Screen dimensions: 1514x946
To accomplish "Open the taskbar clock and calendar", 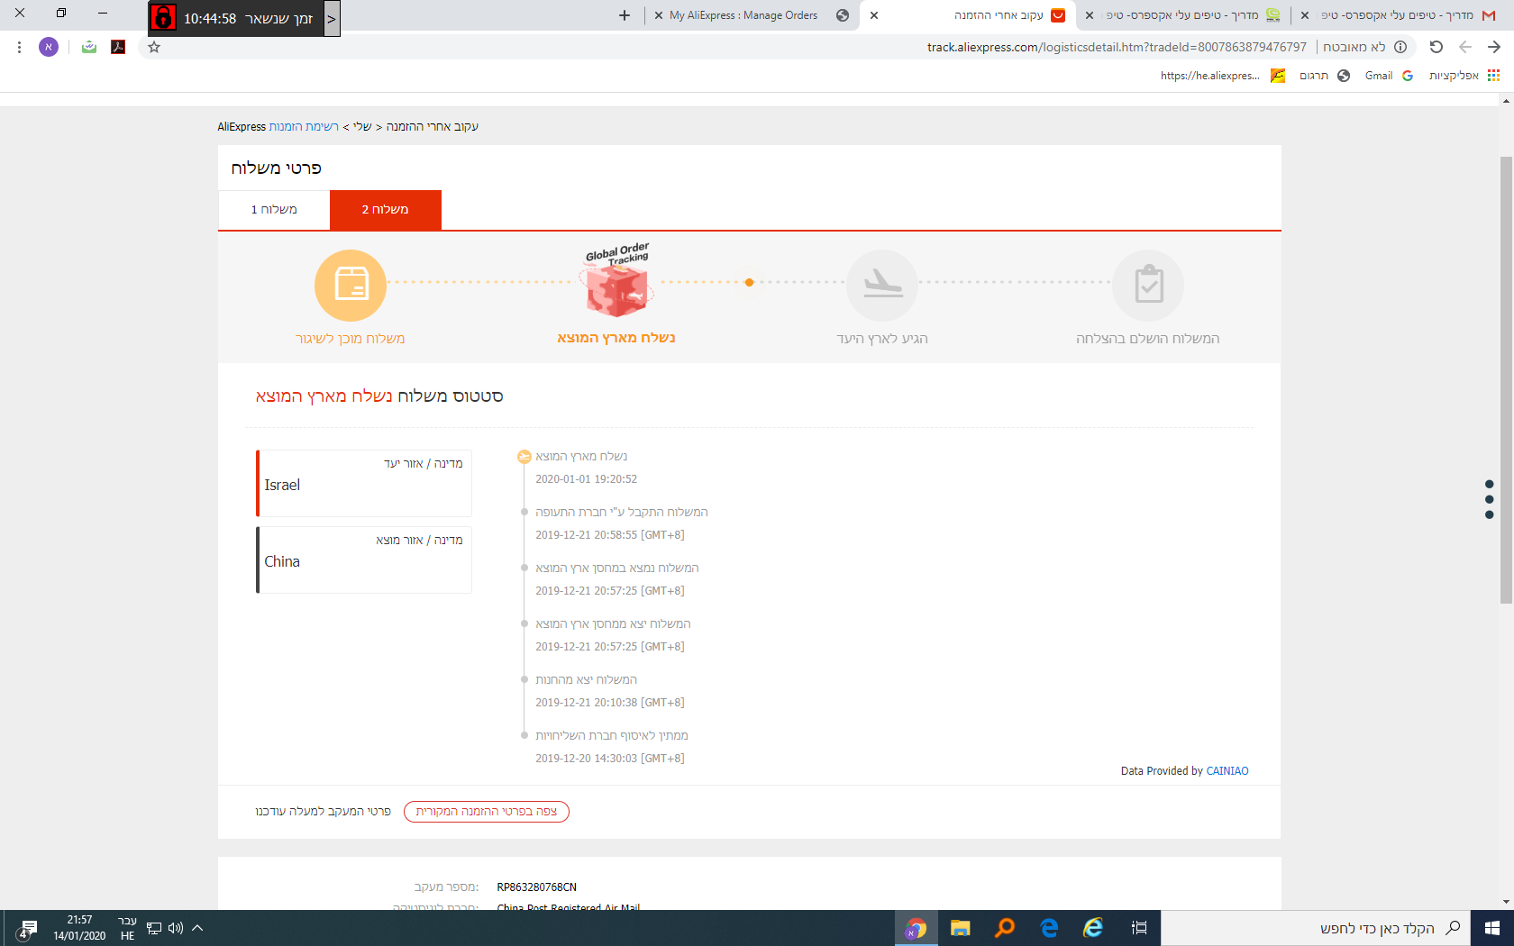I will tap(79, 928).
